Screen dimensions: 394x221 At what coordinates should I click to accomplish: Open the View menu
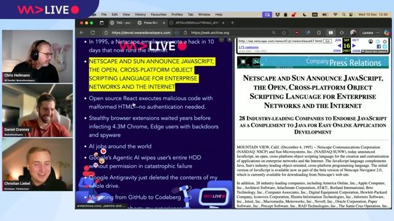[126, 15]
